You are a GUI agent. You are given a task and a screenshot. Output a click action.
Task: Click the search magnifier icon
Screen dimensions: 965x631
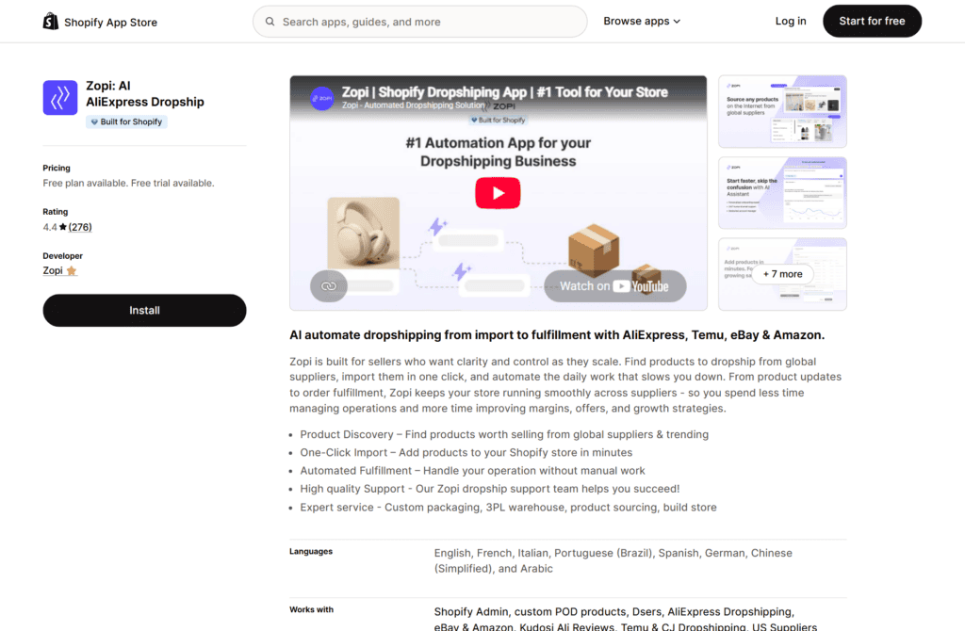pos(270,22)
